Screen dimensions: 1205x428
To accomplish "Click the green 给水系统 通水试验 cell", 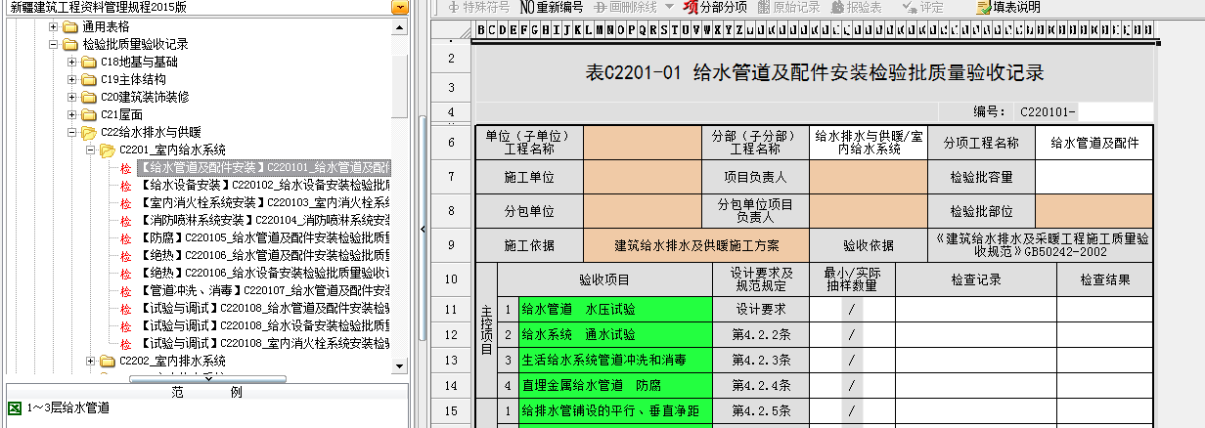I will pyautogui.click(x=614, y=335).
